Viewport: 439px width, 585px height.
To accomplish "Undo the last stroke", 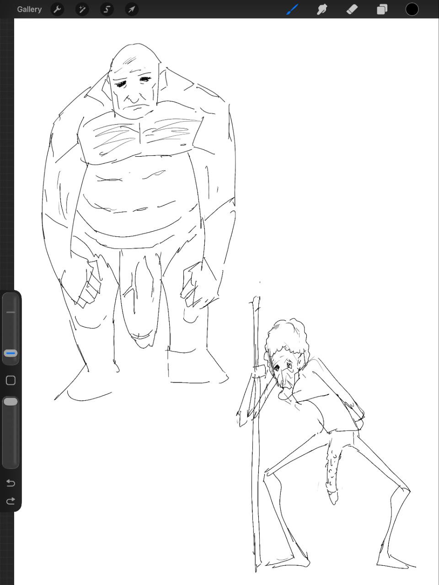I will pyautogui.click(x=11, y=483).
